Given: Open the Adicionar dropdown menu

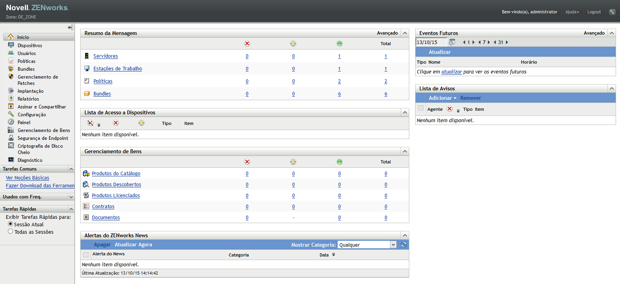Looking at the screenshot, I should pyautogui.click(x=443, y=98).
